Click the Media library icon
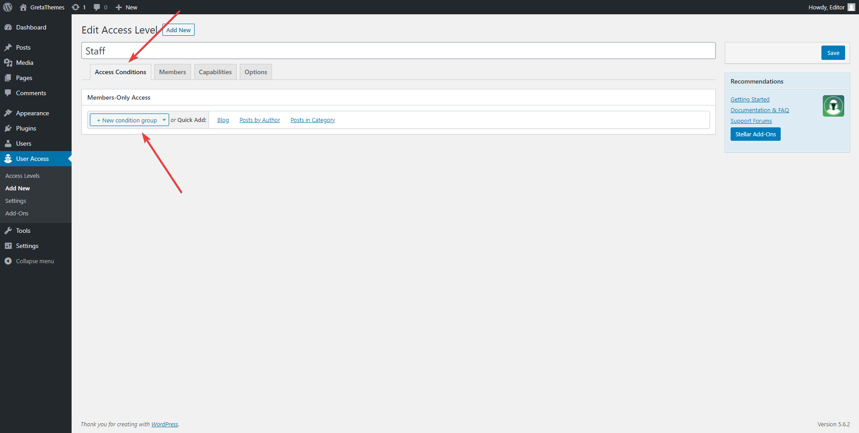Image resolution: width=859 pixels, height=433 pixels. 8,63
